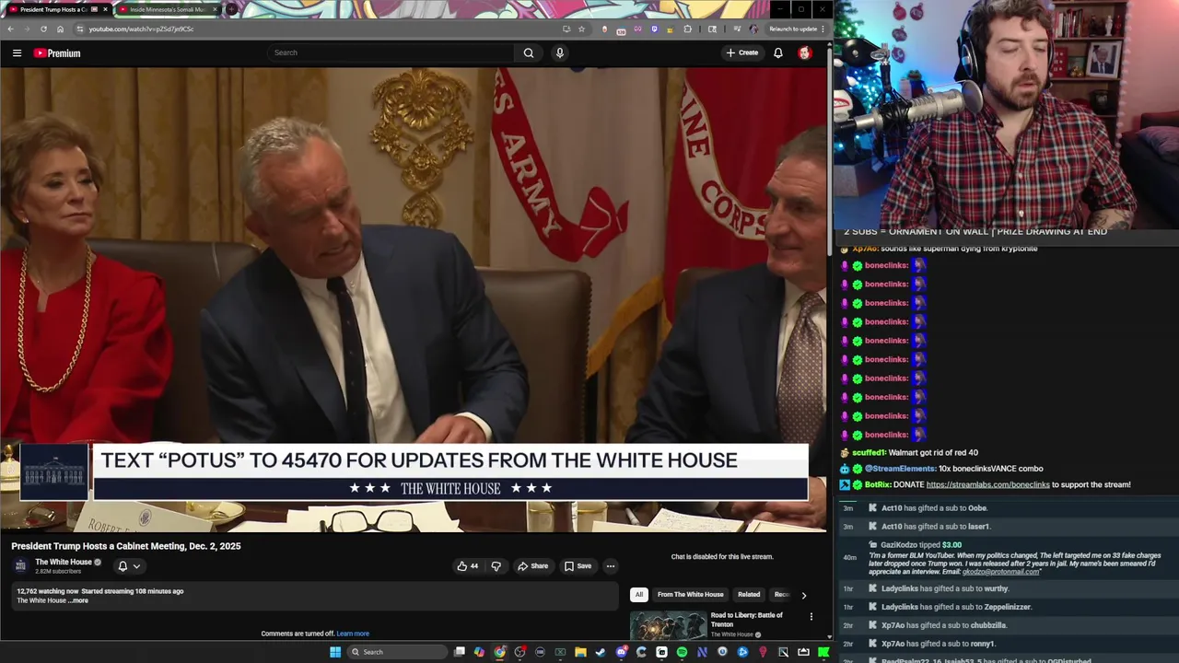Open YouTube notifications bell in header
Screen dimensions: 1179x663
(x=778, y=52)
